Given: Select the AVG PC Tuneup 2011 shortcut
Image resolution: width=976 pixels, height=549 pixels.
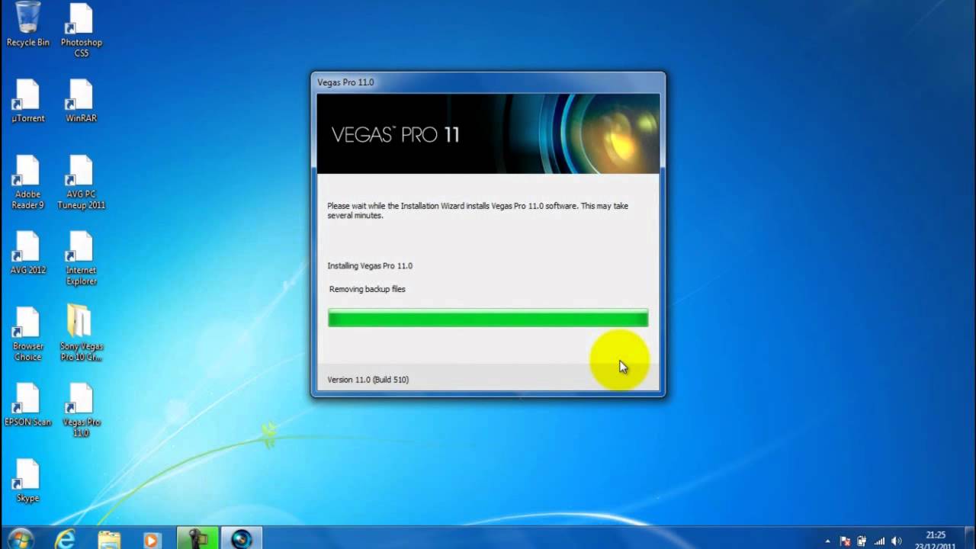Looking at the screenshot, I should [81, 182].
